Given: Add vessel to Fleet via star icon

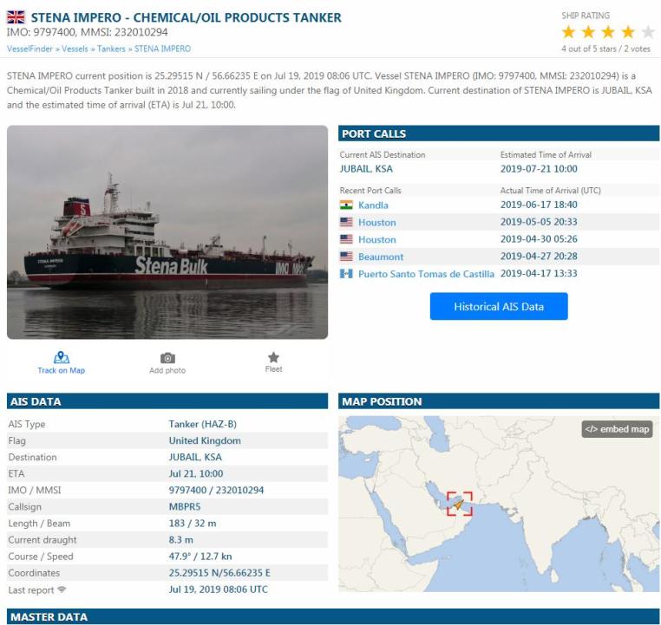Looking at the screenshot, I should point(273,357).
